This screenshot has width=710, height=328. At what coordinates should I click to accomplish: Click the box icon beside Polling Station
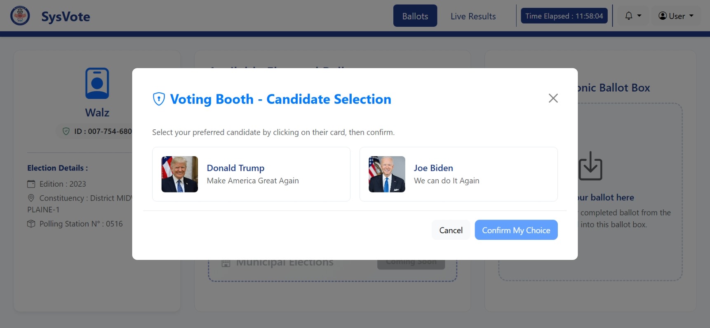pos(31,224)
